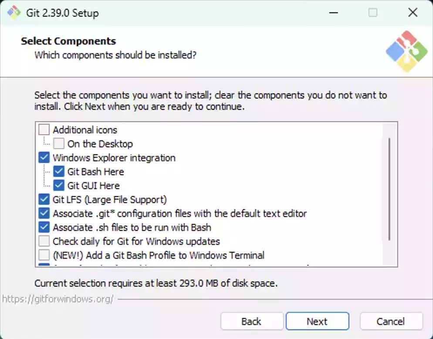
Task: Cancel the Git installation
Action: coord(391,321)
